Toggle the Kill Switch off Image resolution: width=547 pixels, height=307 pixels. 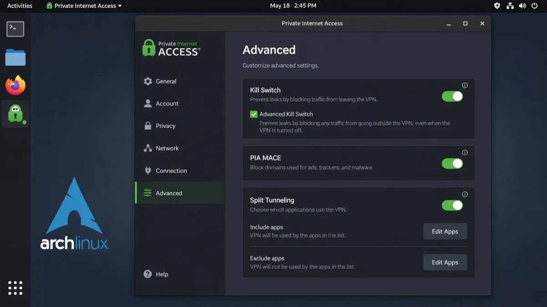coord(452,96)
